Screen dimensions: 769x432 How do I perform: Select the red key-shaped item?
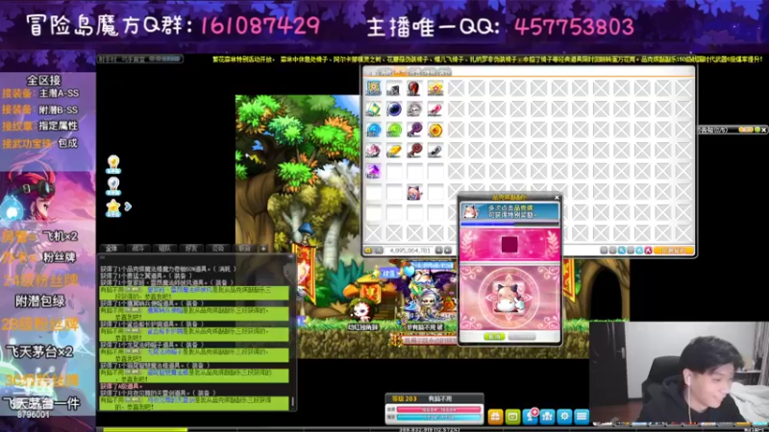[x=414, y=151]
